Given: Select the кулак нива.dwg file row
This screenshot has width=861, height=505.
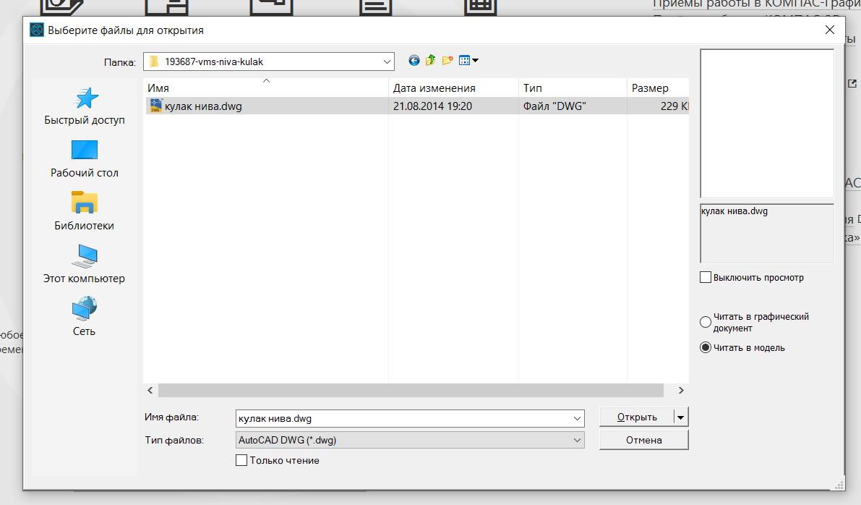Looking at the screenshot, I should coord(417,106).
